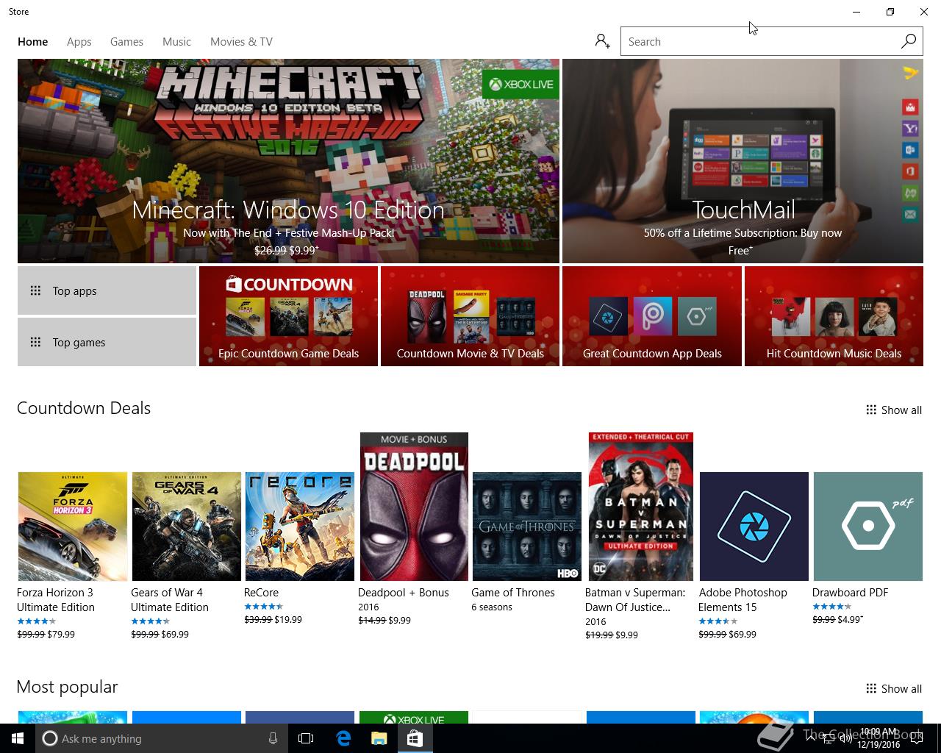941x753 pixels.
Task: Open Forza Horizon 3 Ultimate Edition tile
Action: tap(73, 527)
